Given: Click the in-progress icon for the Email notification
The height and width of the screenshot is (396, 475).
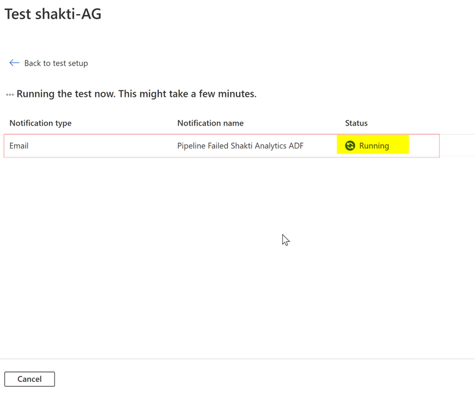Looking at the screenshot, I should [x=350, y=145].
